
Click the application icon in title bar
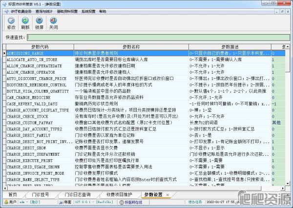pyautogui.click(x=4, y=3)
